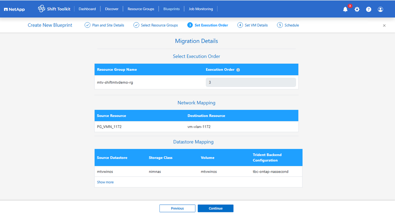Open the notifications bell icon

(x=345, y=9)
